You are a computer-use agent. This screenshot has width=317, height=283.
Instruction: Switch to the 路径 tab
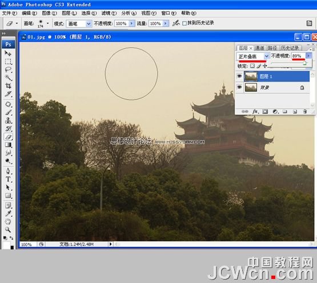tap(272, 48)
